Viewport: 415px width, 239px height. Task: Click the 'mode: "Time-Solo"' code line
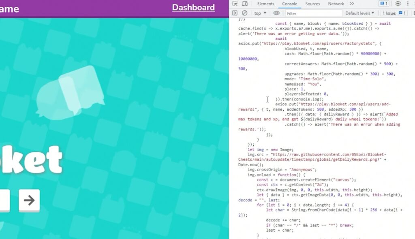(x=305, y=79)
